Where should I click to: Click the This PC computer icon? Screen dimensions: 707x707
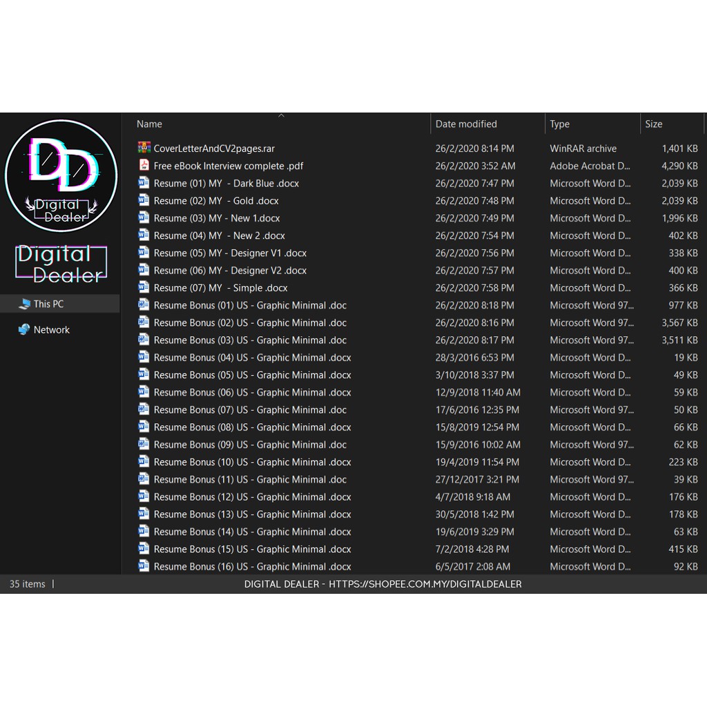pos(24,304)
